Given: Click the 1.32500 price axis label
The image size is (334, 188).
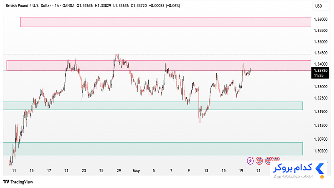Looking at the screenshot, I should coord(321,98).
